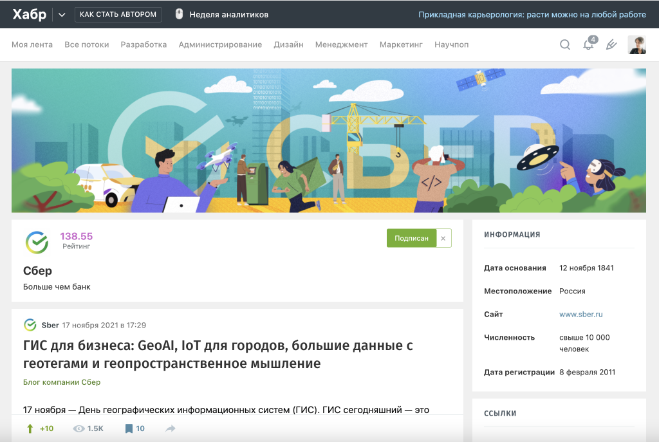Toggle the Подписан subscription button
Viewport: 659px width, 442px height.
(x=411, y=238)
